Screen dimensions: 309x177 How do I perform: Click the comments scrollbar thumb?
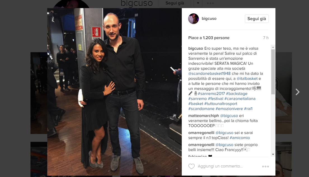pos(273,72)
